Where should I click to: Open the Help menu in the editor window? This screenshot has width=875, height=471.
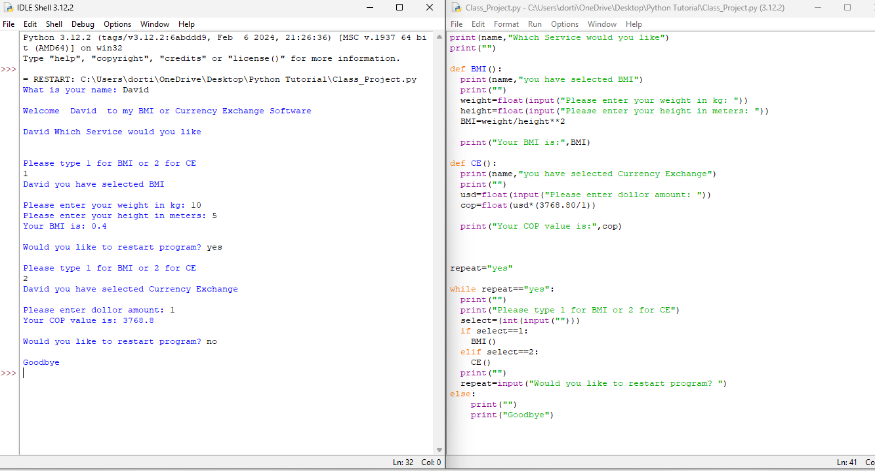point(634,24)
